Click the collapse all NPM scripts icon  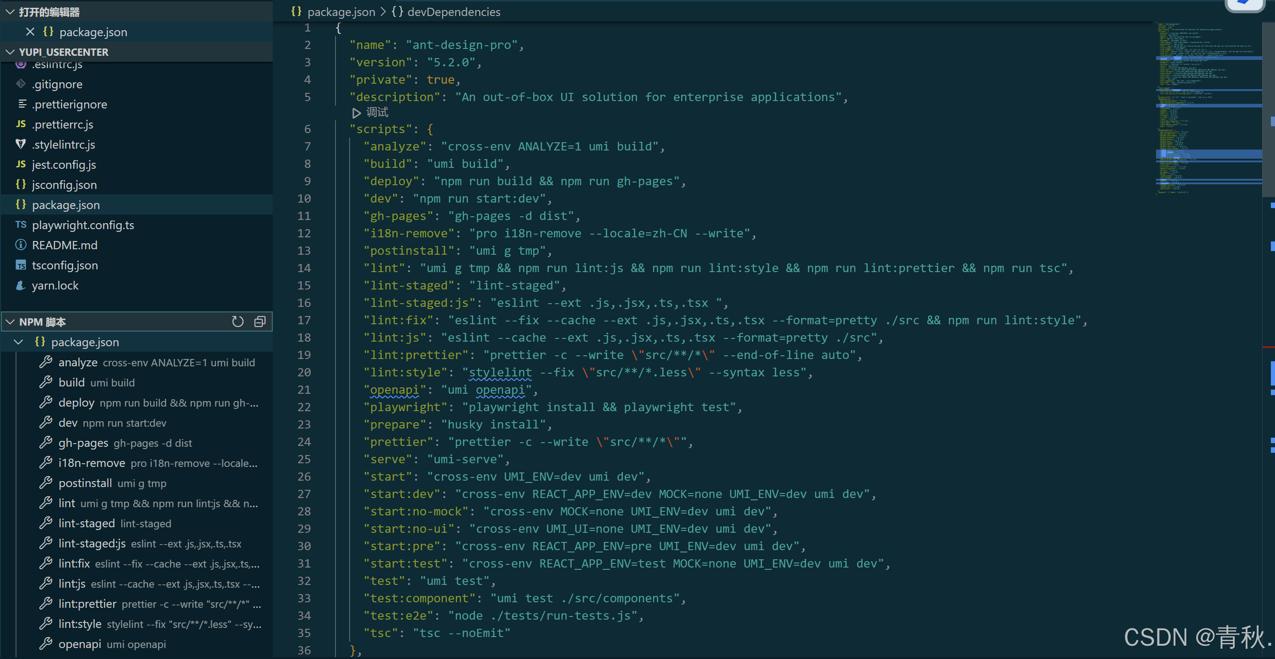[x=260, y=321]
